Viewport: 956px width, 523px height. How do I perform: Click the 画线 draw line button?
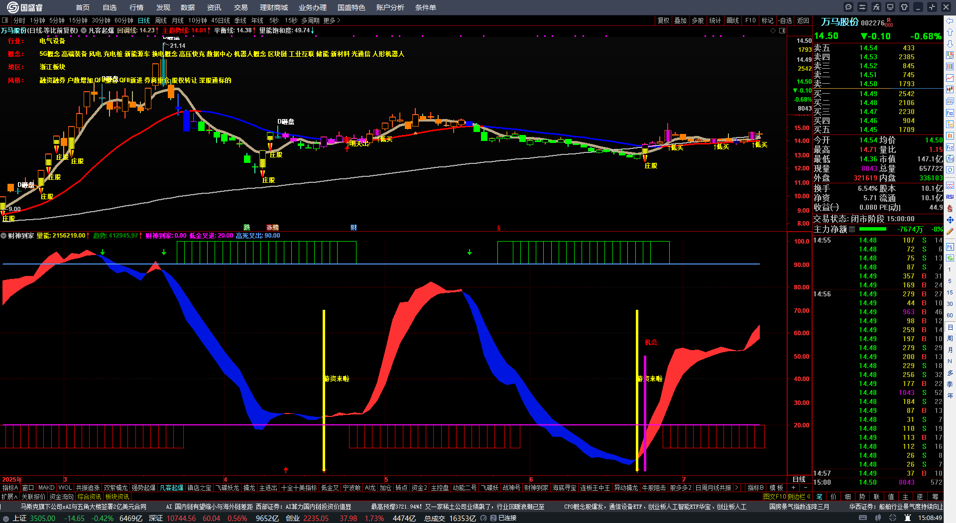pyautogui.click(x=732, y=20)
